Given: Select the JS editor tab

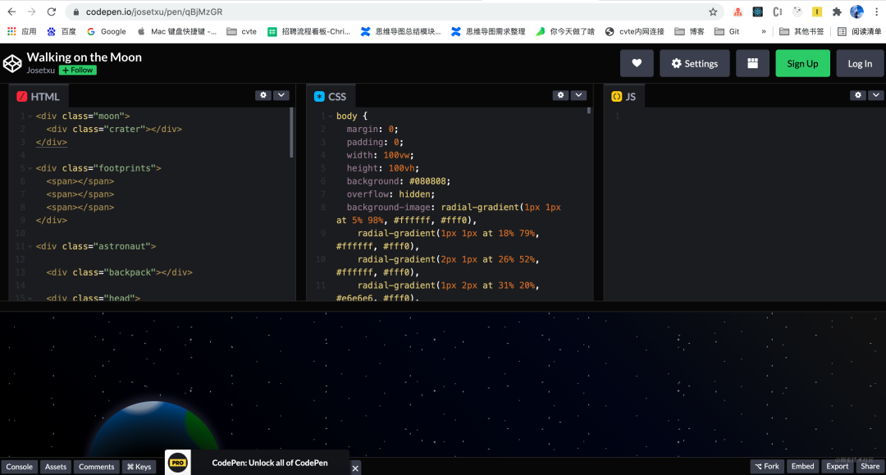Looking at the screenshot, I should pyautogui.click(x=623, y=97).
